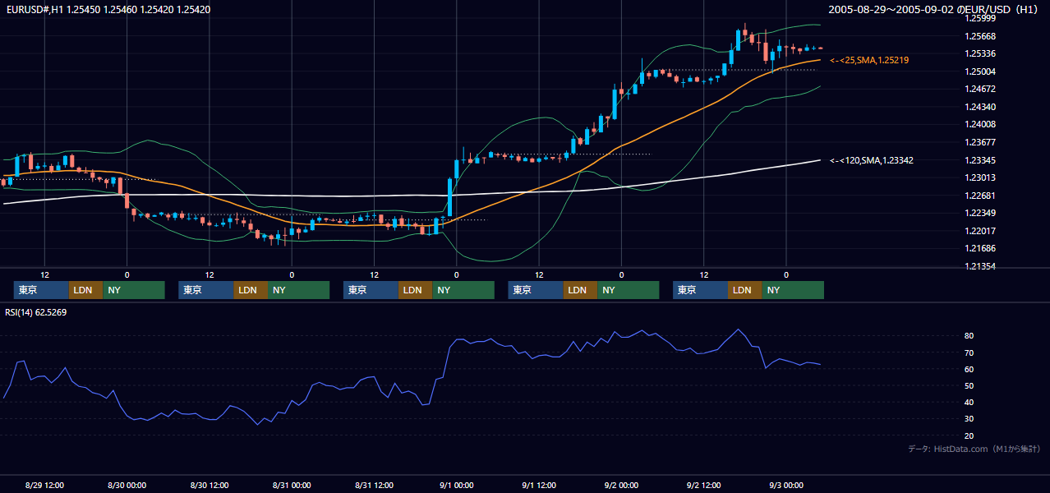Image resolution: width=1050 pixels, height=493 pixels.
Task: Select the 8/31 00:00 date label
Action: pyautogui.click(x=292, y=486)
